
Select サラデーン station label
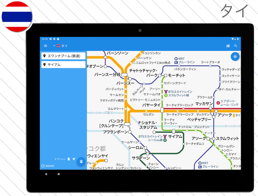click(x=141, y=158)
